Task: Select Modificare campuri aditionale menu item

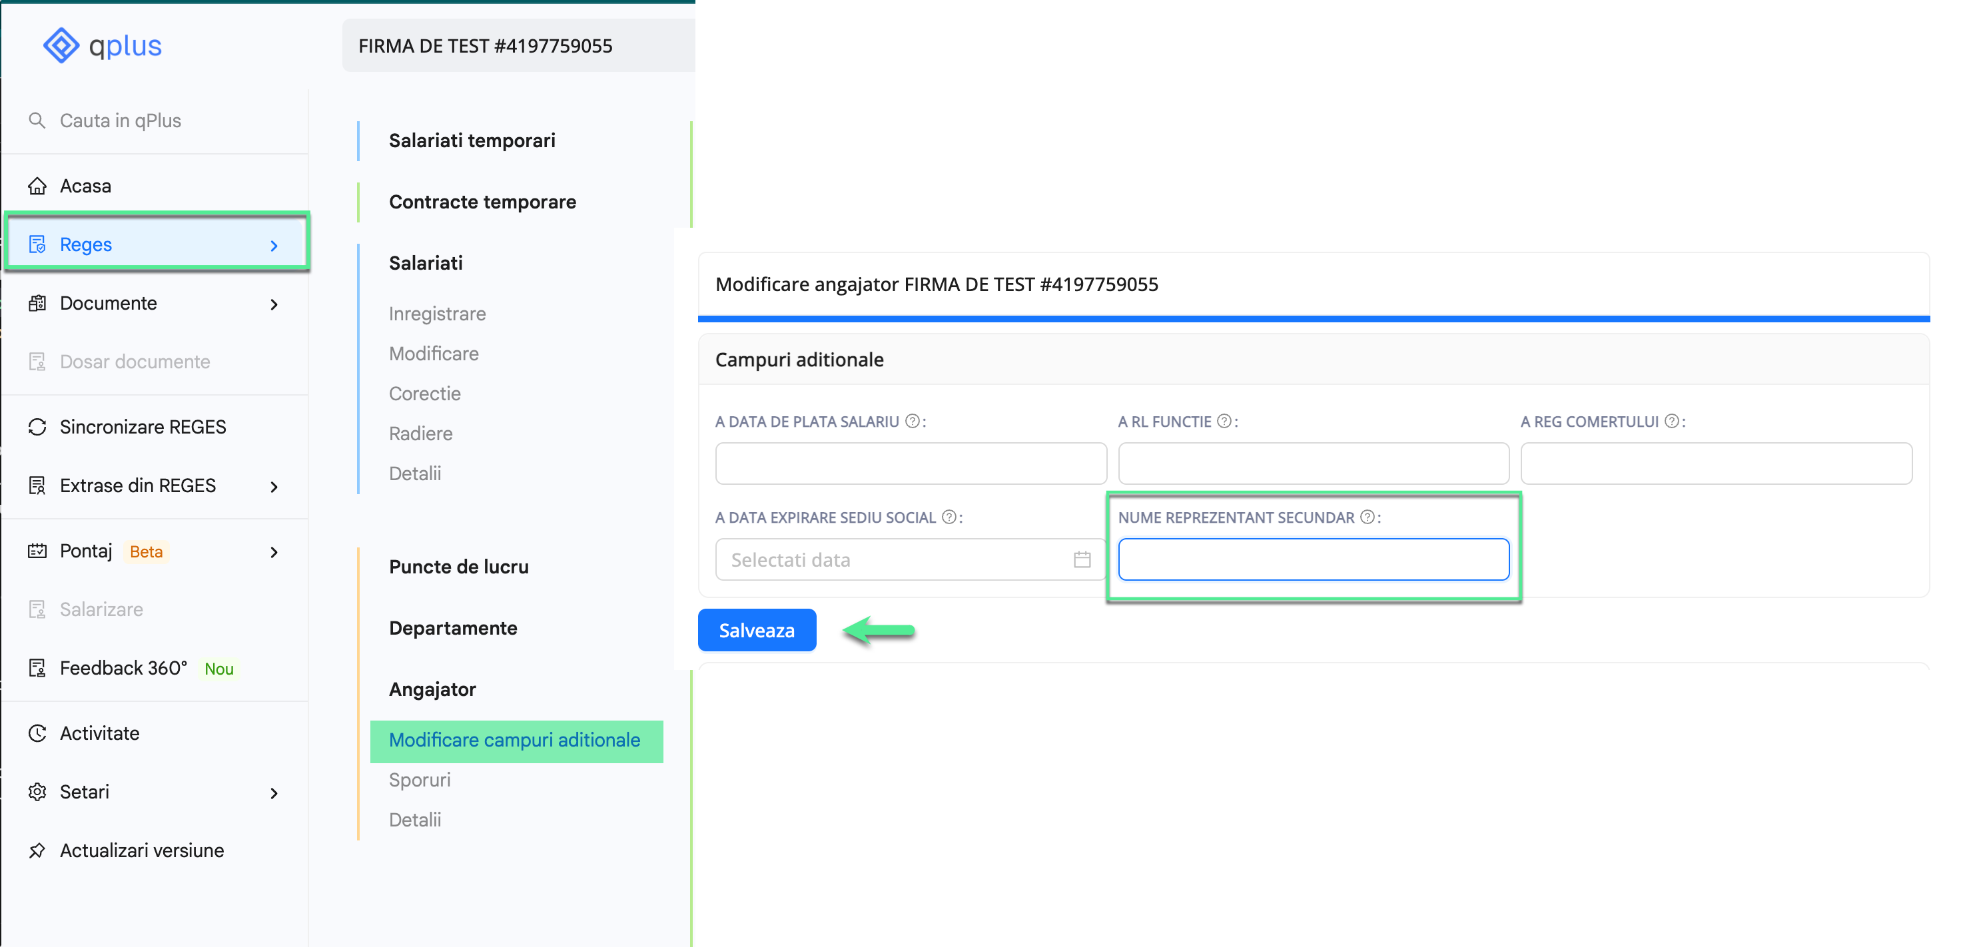Action: point(515,741)
